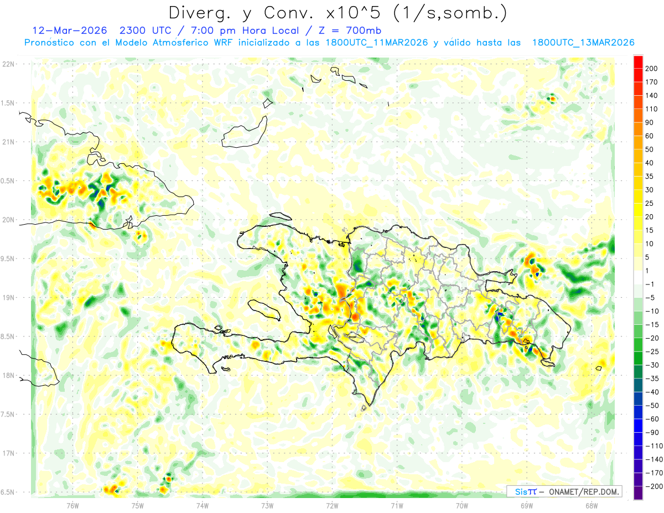
Task: Pick the orange swatch between 60 and 90
Action: pyautogui.click(x=638, y=129)
